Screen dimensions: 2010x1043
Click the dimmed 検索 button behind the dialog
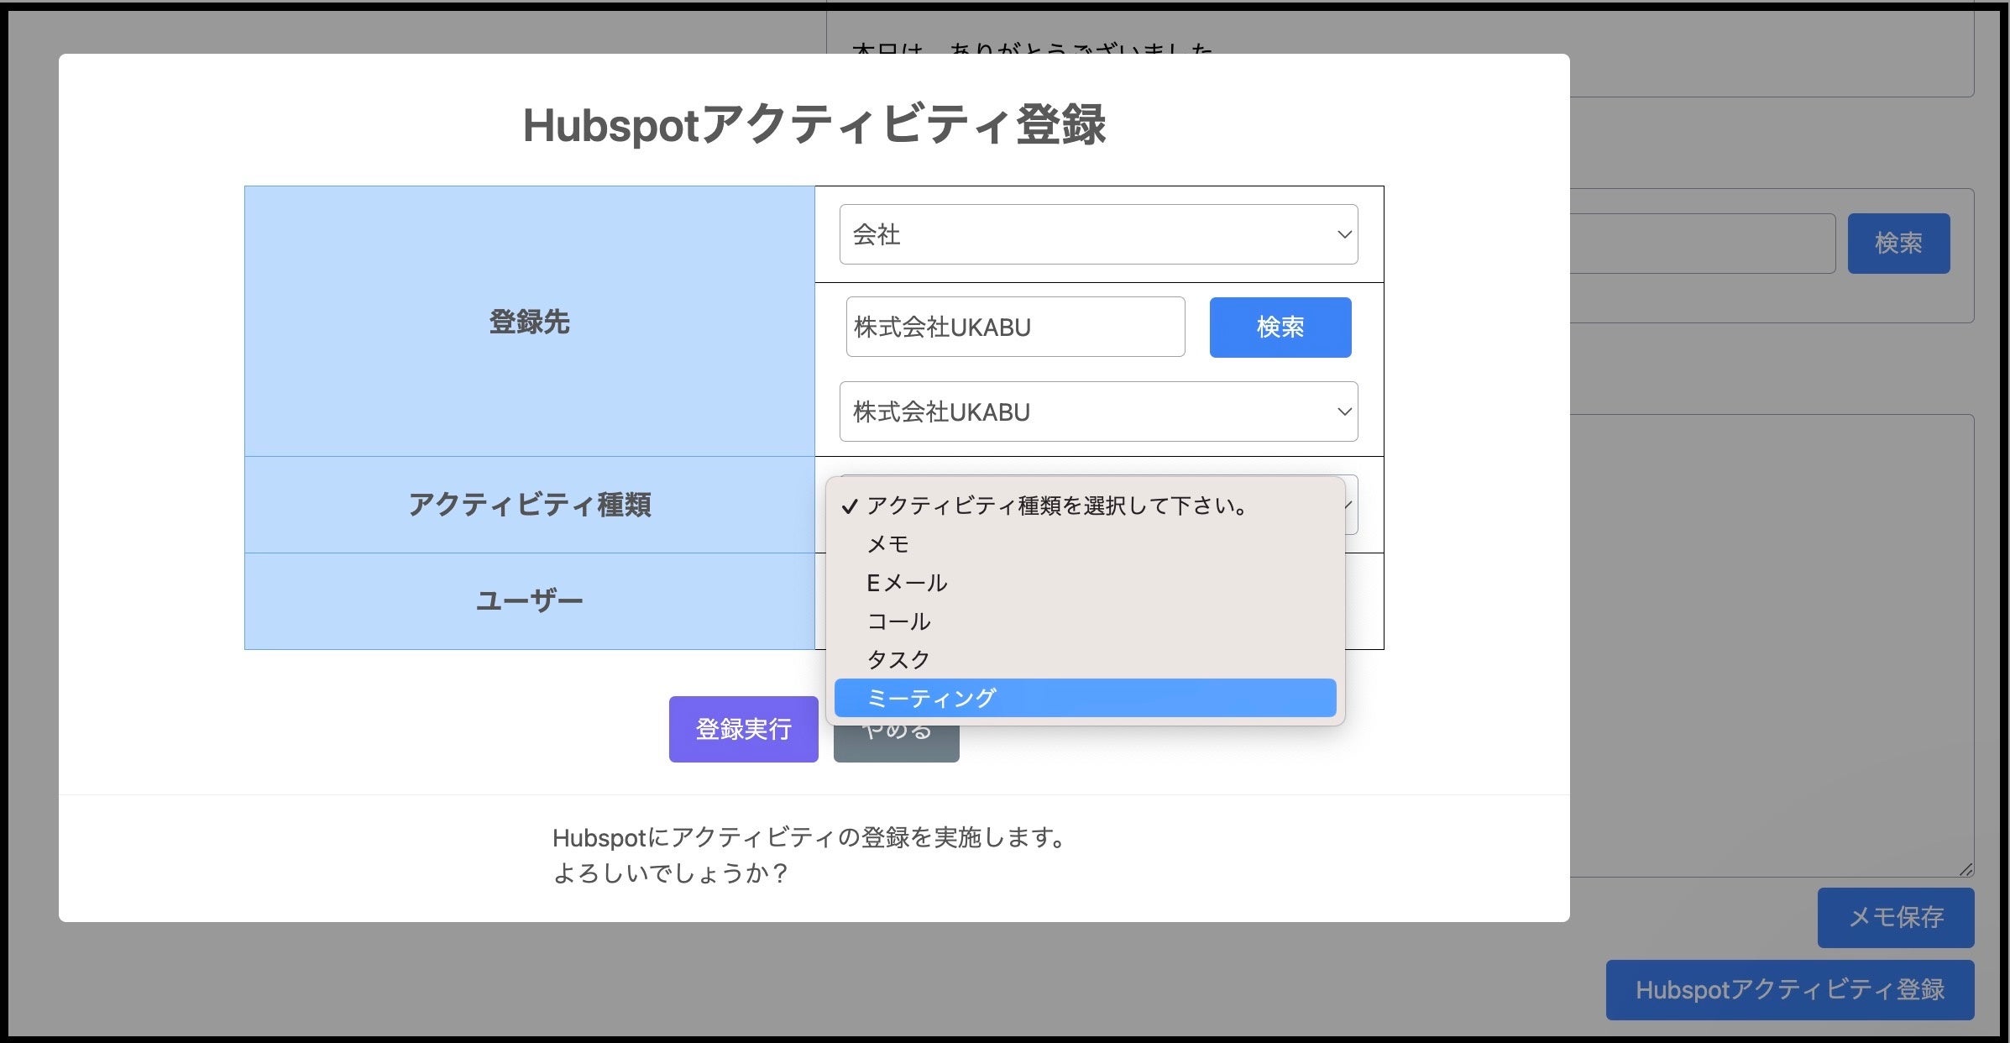coord(1897,244)
